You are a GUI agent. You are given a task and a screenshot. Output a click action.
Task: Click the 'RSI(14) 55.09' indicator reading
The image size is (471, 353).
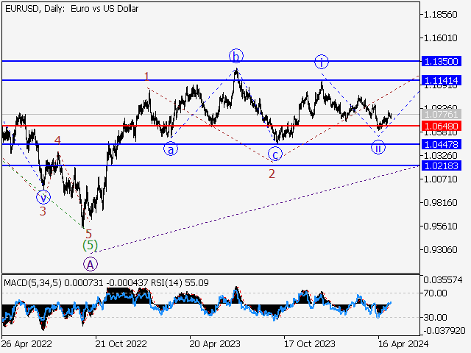180,282
